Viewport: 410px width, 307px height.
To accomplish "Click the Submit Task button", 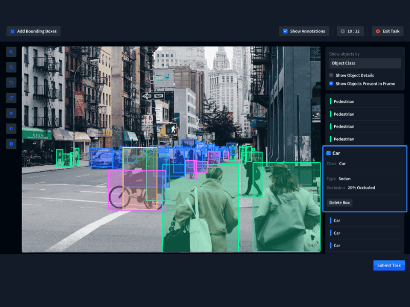I will pyautogui.click(x=388, y=266).
